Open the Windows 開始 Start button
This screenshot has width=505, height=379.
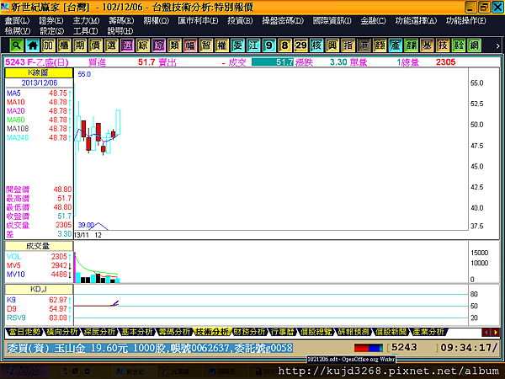click(24, 371)
